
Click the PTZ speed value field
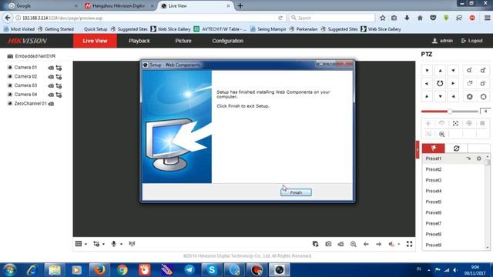485,111
